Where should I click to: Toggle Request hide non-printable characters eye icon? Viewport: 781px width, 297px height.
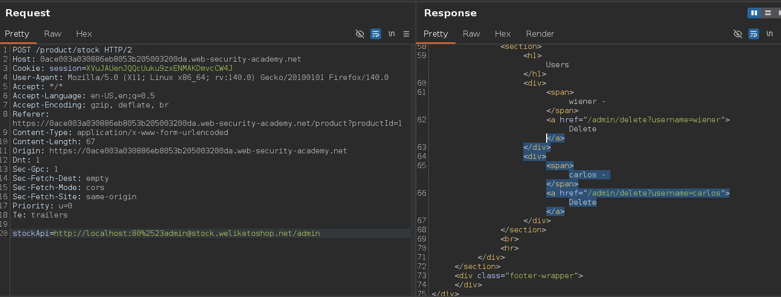click(x=360, y=34)
